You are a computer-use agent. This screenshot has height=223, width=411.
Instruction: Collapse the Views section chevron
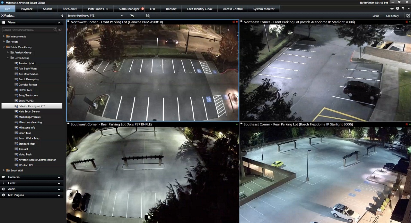pyautogui.click(x=59, y=23)
